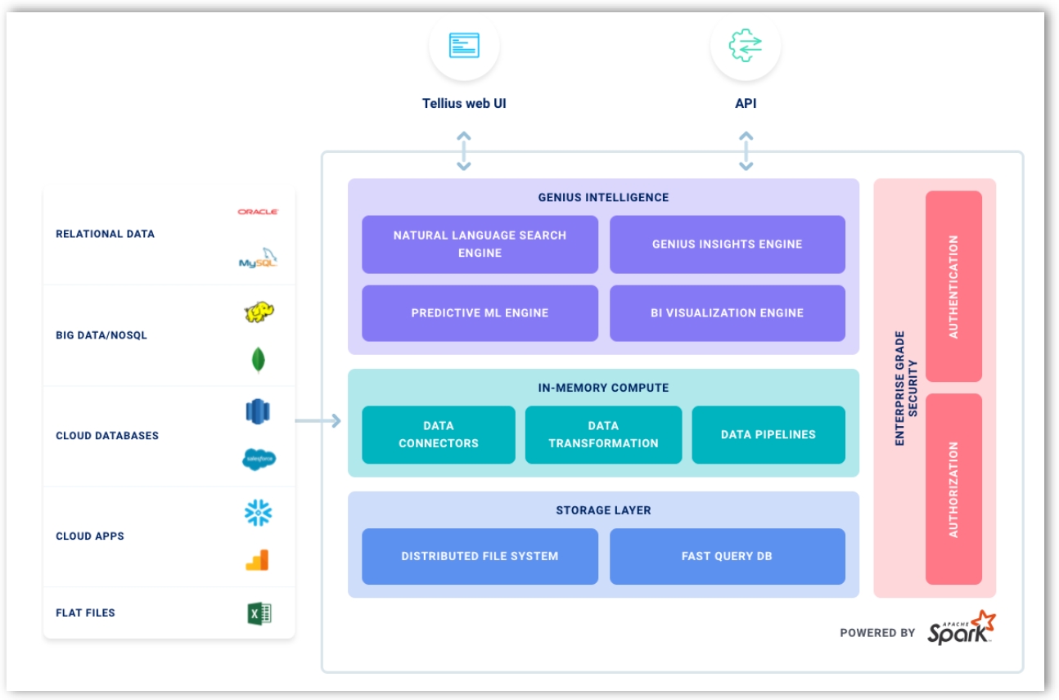Viewport: 1059px width, 700px height.
Task: Select the Excel flat files icon
Action: 259,613
